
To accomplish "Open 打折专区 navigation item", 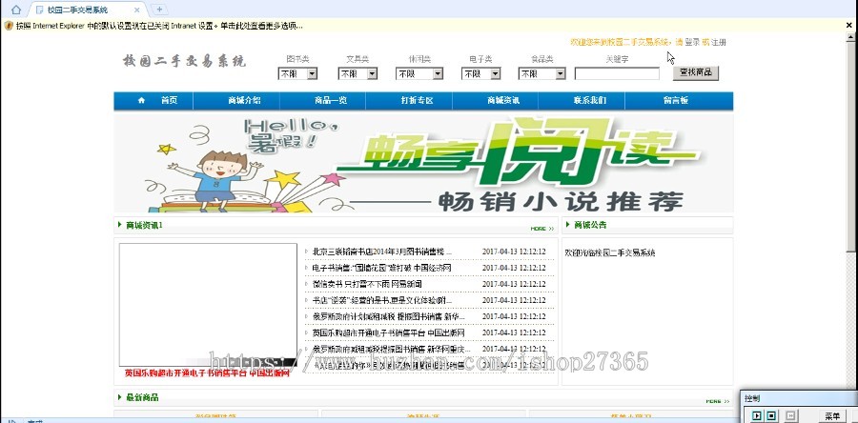I will tap(417, 101).
